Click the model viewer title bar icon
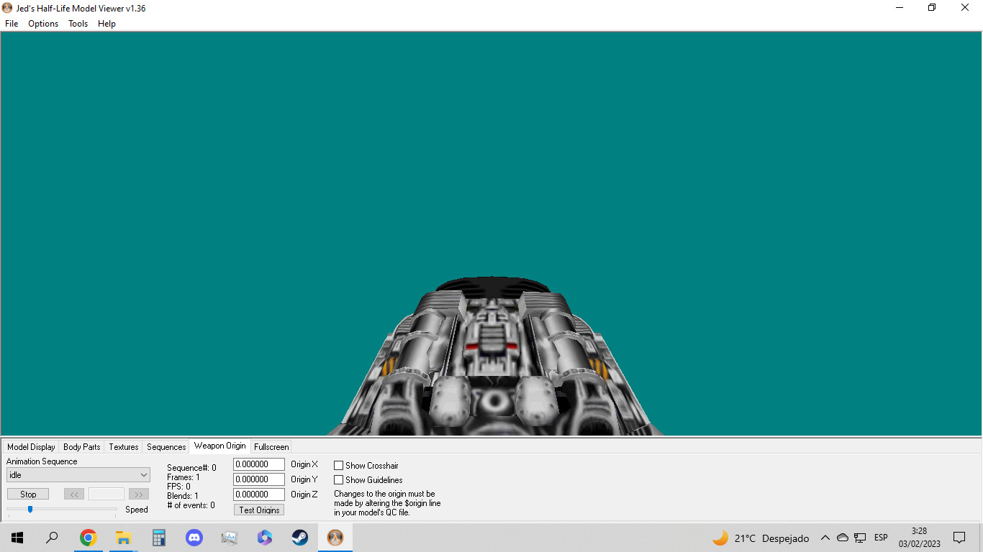Image resolution: width=983 pixels, height=552 pixels. point(7,8)
